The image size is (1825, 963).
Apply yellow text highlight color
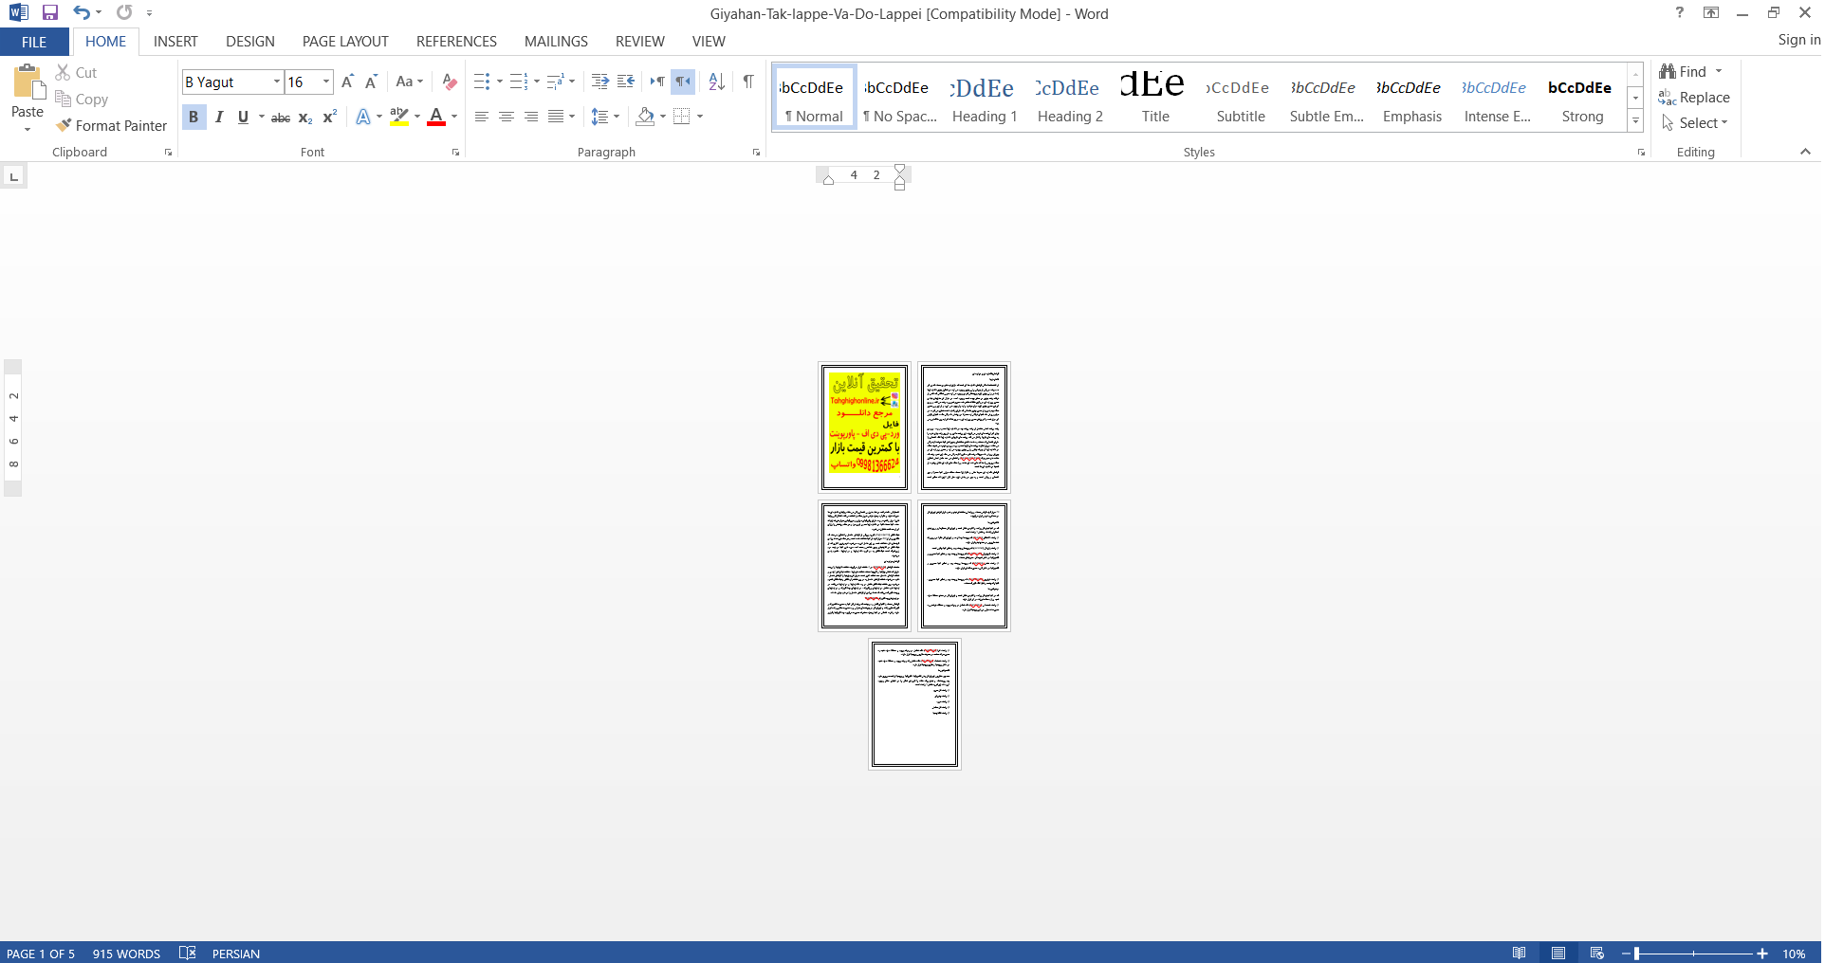(399, 117)
